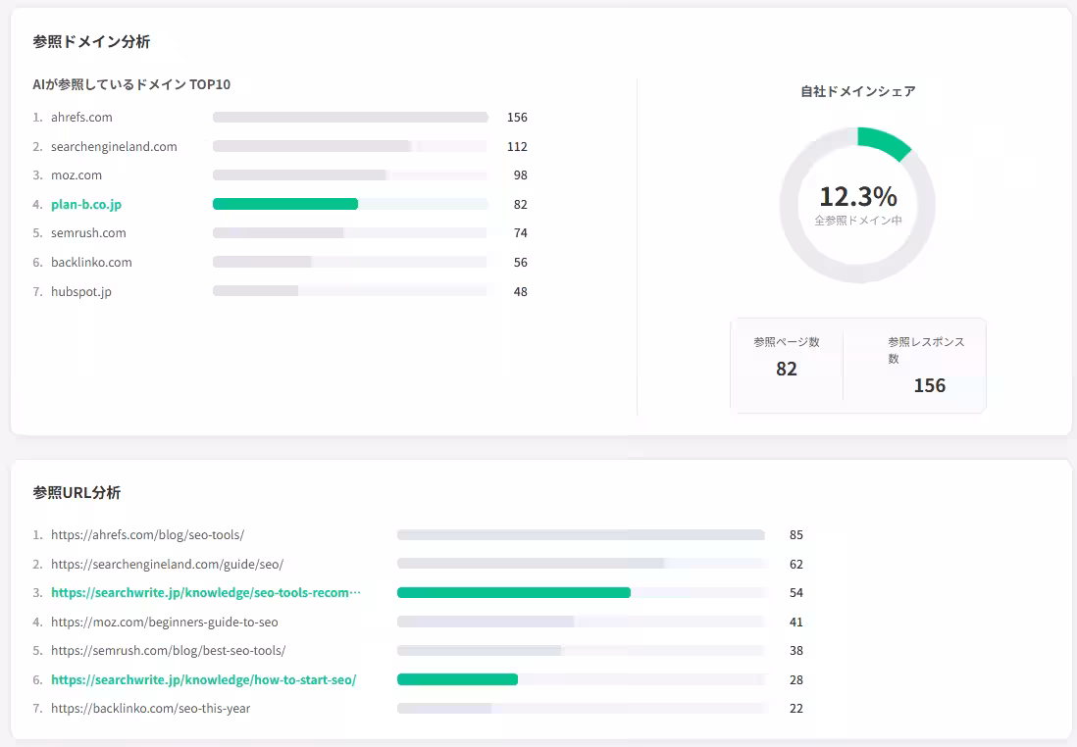This screenshot has width=1077, height=747.
Task: Click the value 56 beside backlinko.com
Action: pos(521,263)
